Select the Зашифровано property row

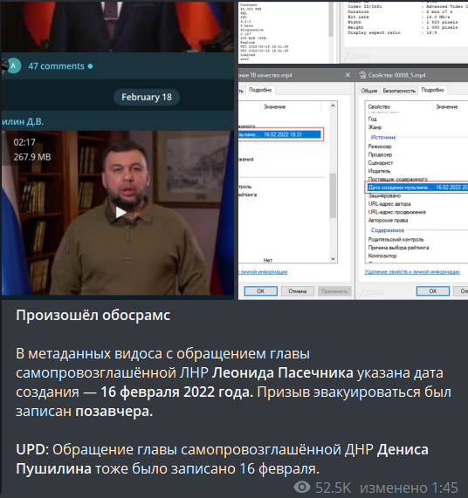(384, 195)
